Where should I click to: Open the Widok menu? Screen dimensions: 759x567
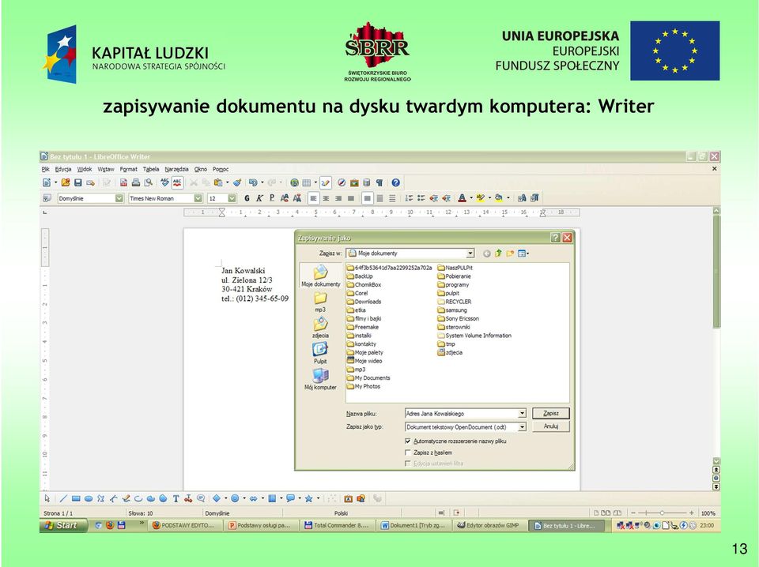tap(85, 169)
